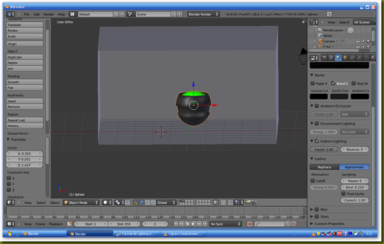Play the animation forward
The width and height of the screenshot is (384, 244).
[193, 224]
